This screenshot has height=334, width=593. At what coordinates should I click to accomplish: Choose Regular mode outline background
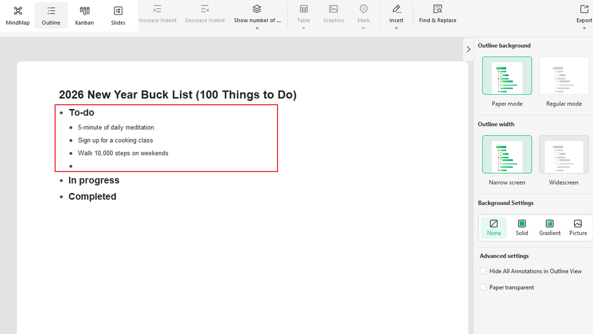pos(564,76)
